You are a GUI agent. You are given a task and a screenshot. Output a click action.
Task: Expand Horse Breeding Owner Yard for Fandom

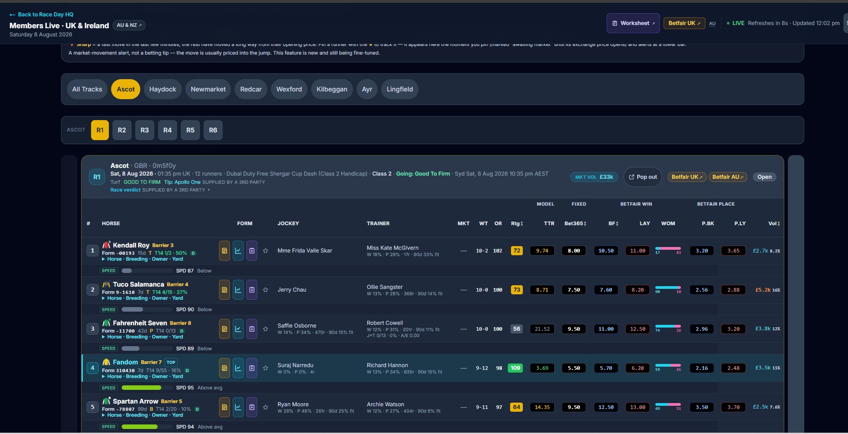pyautogui.click(x=143, y=376)
